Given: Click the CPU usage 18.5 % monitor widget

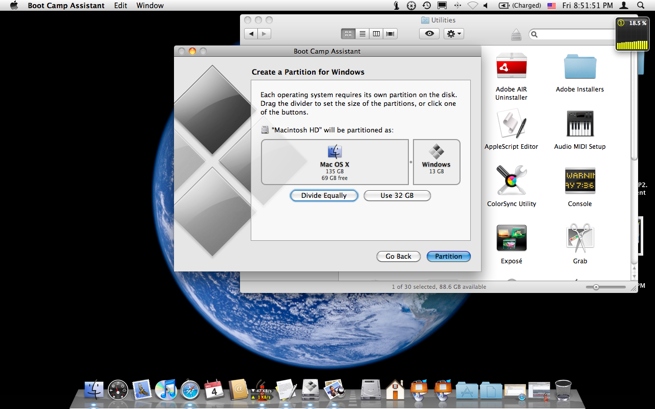Looking at the screenshot, I should (x=631, y=34).
